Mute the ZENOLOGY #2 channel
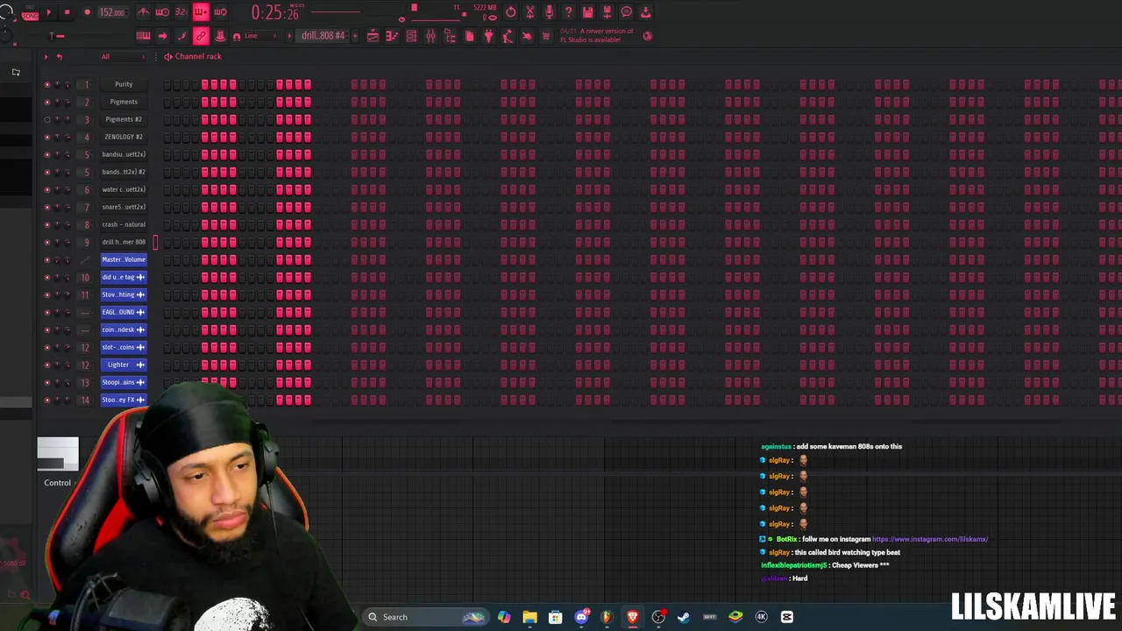The image size is (1122, 631). coord(47,137)
